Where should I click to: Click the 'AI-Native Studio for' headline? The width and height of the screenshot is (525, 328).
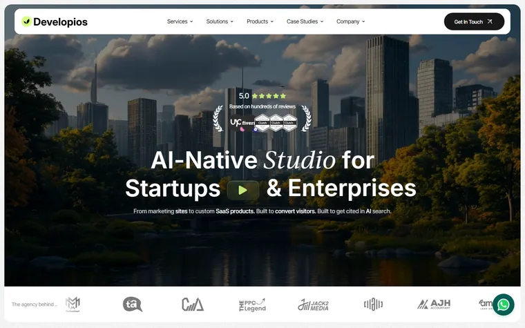pos(262,160)
